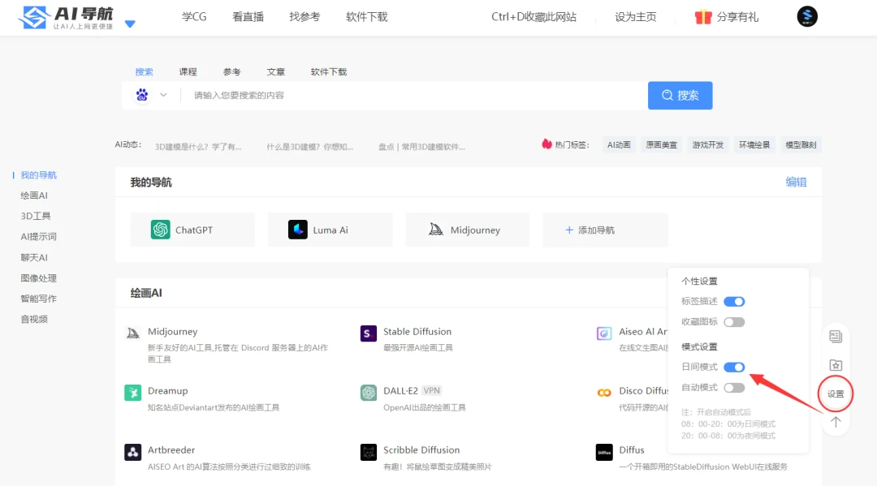Screen dimensions: 877x486
Task: Open news item 什么是3D建模？你想知...
Action: point(310,147)
